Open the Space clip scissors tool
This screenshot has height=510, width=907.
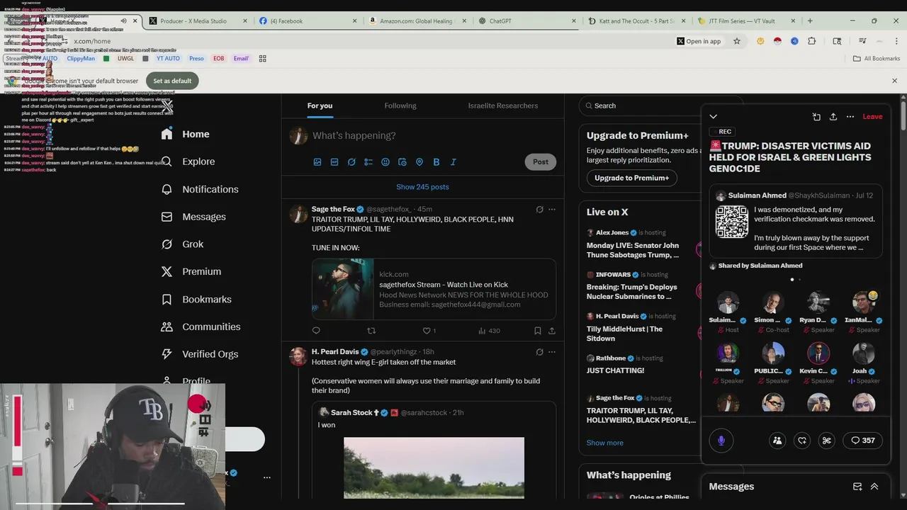click(x=826, y=441)
